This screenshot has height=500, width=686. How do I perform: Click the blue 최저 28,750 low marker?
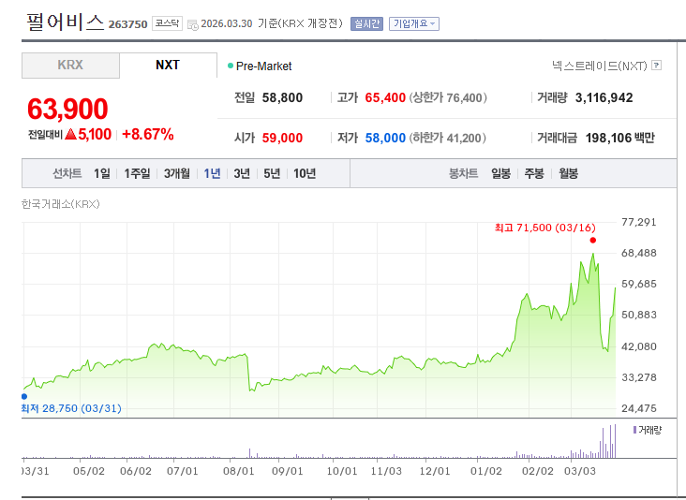point(23,396)
